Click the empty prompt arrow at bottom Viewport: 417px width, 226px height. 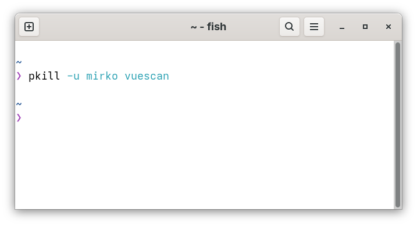point(19,117)
